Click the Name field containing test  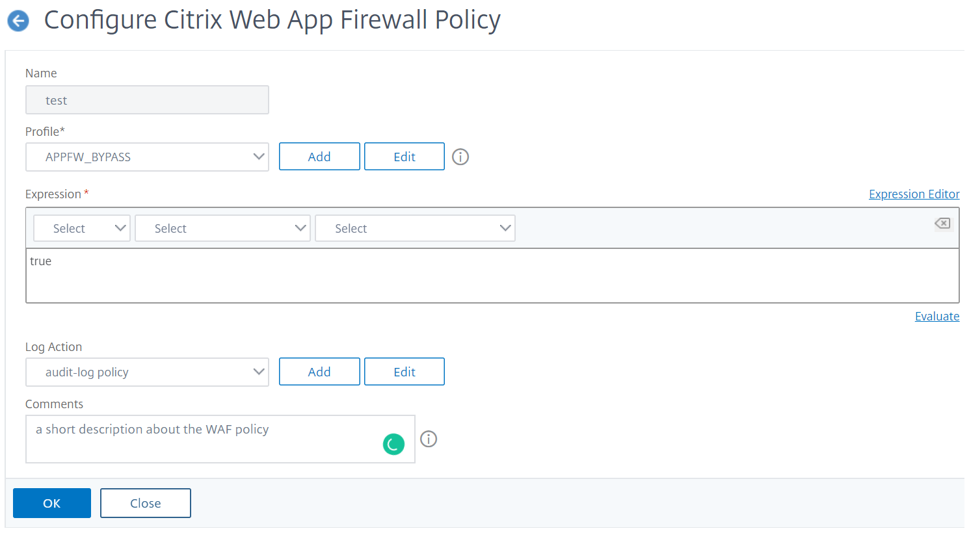(x=147, y=100)
